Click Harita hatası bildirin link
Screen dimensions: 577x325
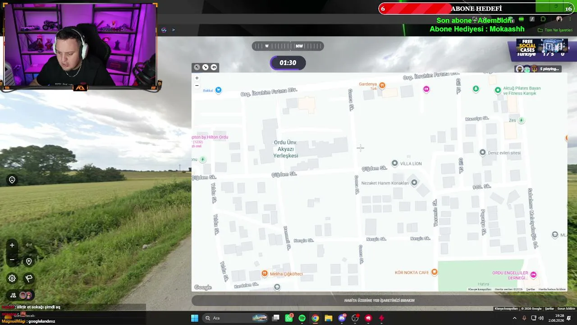pyautogui.click(x=552, y=289)
